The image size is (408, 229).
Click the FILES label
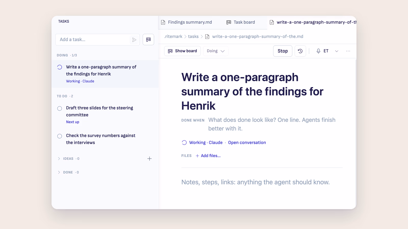tap(186, 156)
